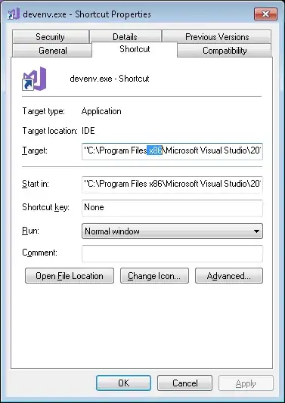Open the Compatibility tab
Viewport: 285px width, 403px height.
(225, 51)
